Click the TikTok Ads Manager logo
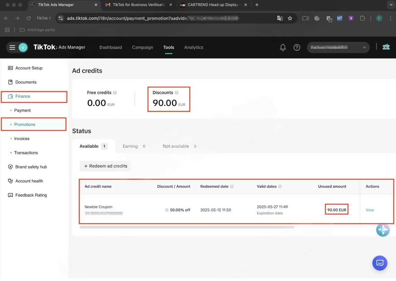This screenshot has height=281, width=396. click(x=59, y=47)
